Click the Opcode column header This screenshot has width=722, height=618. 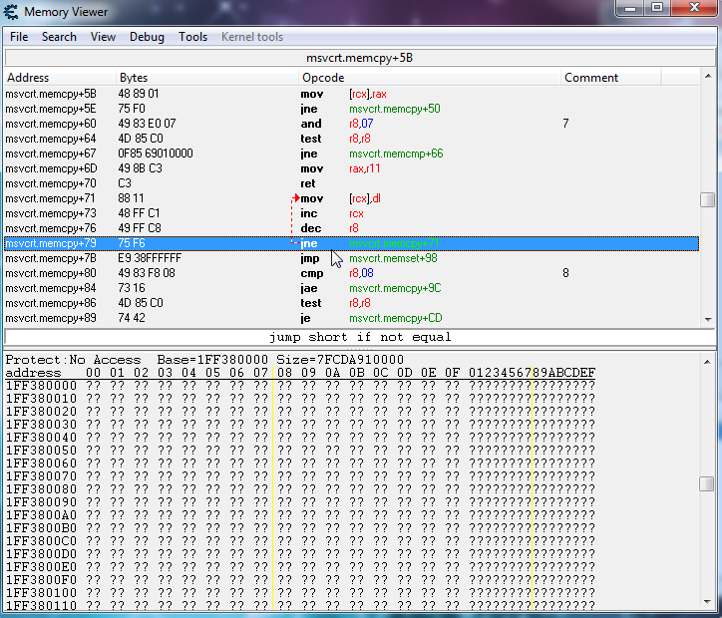pyautogui.click(x=430, y=78)
